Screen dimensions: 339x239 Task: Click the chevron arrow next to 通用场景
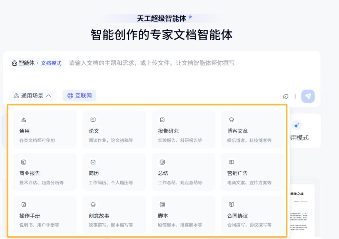point(48,96)
